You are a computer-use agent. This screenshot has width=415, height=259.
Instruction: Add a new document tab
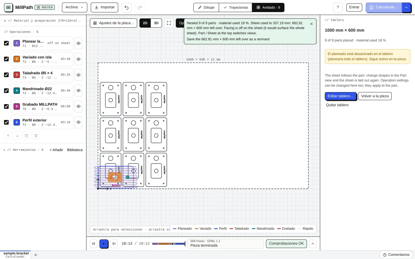tap(36, 255)
